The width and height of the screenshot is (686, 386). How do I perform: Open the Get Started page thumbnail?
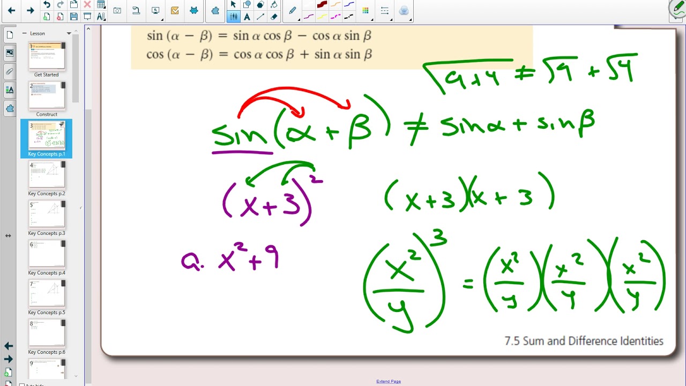coord(47,56)
